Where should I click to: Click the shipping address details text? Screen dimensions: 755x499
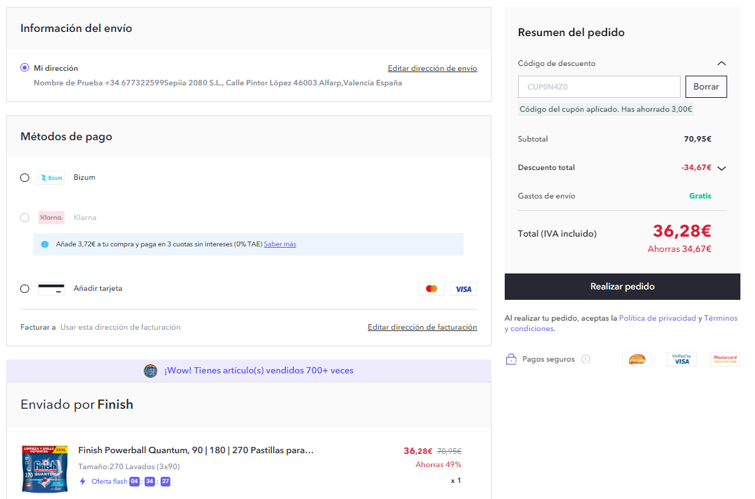click(x=218, y=83)
